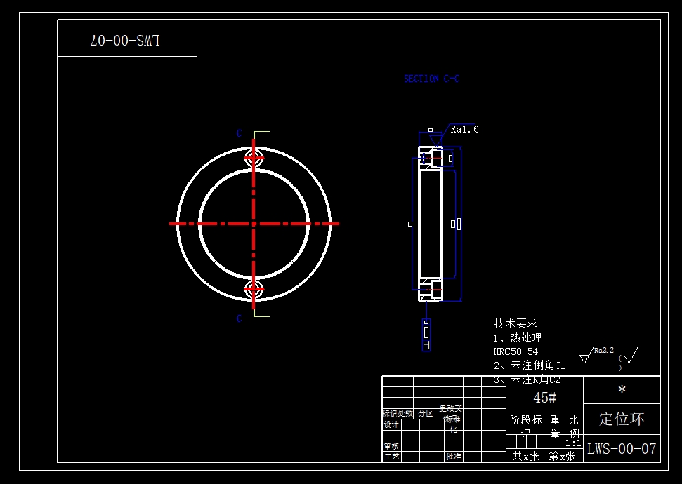Click the 设计 designer label
The image size is (682, 484).
391,424
